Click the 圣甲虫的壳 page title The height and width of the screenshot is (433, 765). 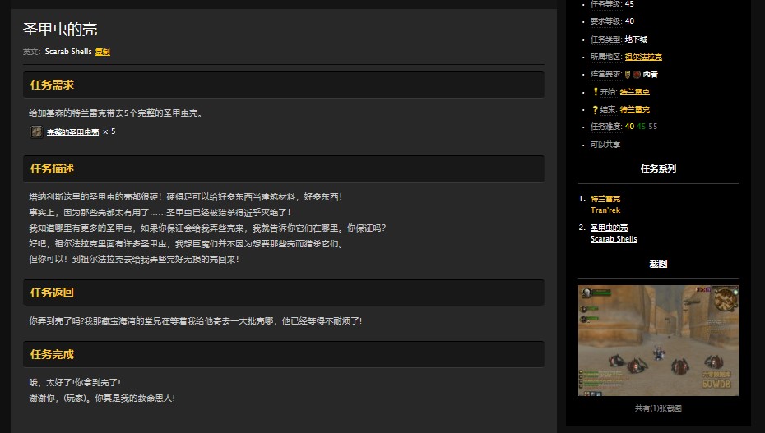[60, 30]
